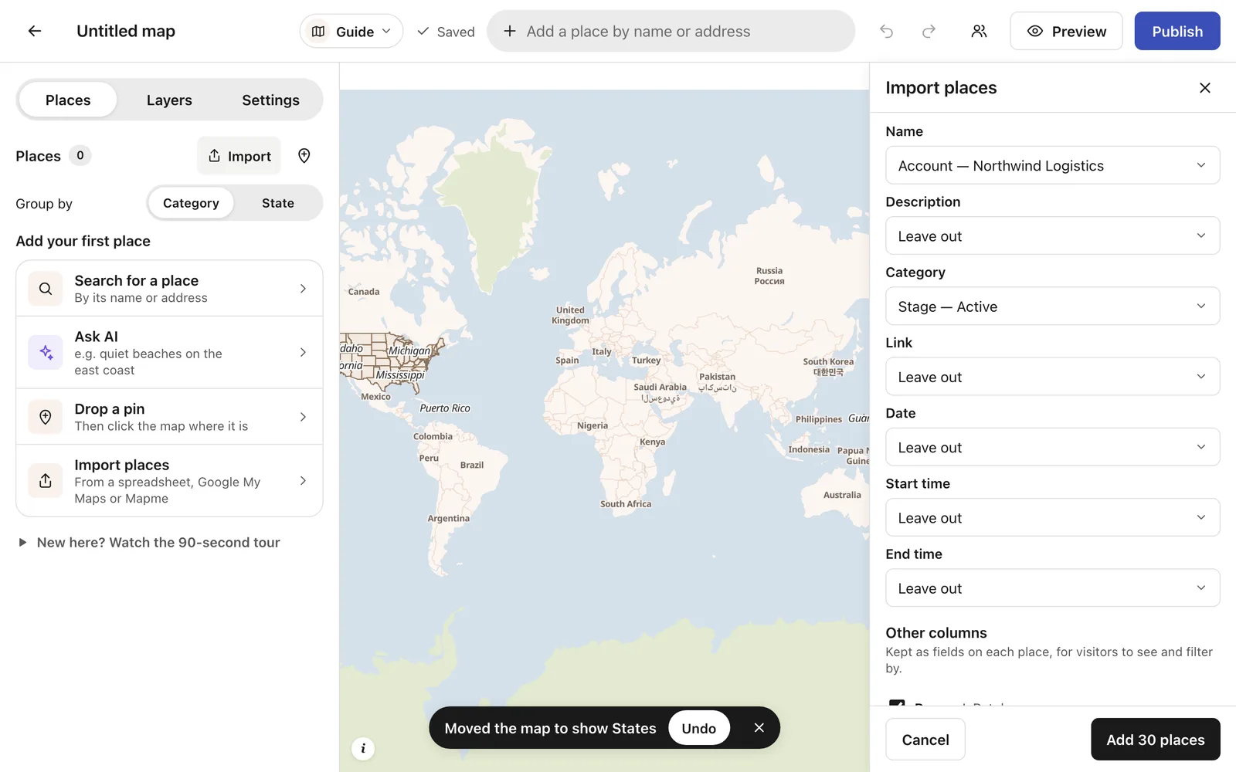Publish the map
Viewport: 1236px width, 772px height.
1177,31
